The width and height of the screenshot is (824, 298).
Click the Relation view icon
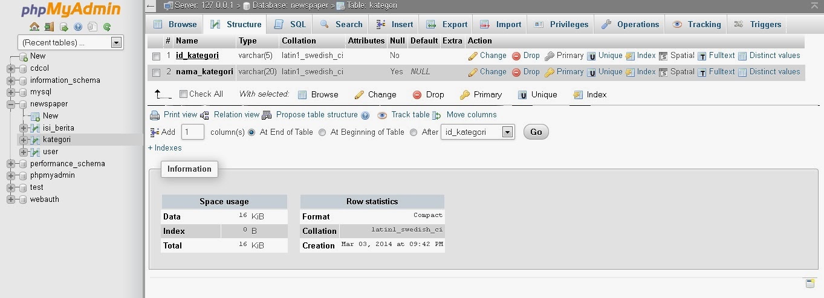click(x=204, y=115)
